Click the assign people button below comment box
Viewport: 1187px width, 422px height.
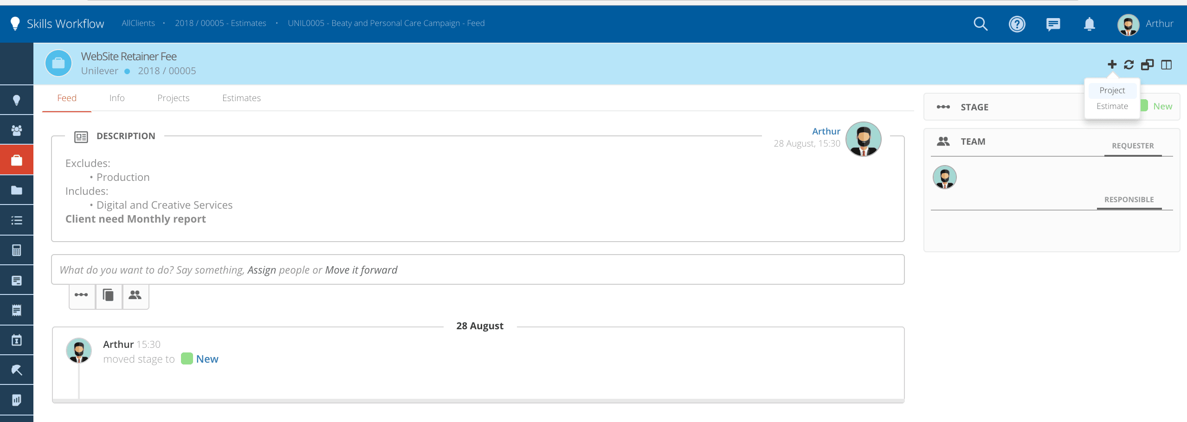pos(135,295)
